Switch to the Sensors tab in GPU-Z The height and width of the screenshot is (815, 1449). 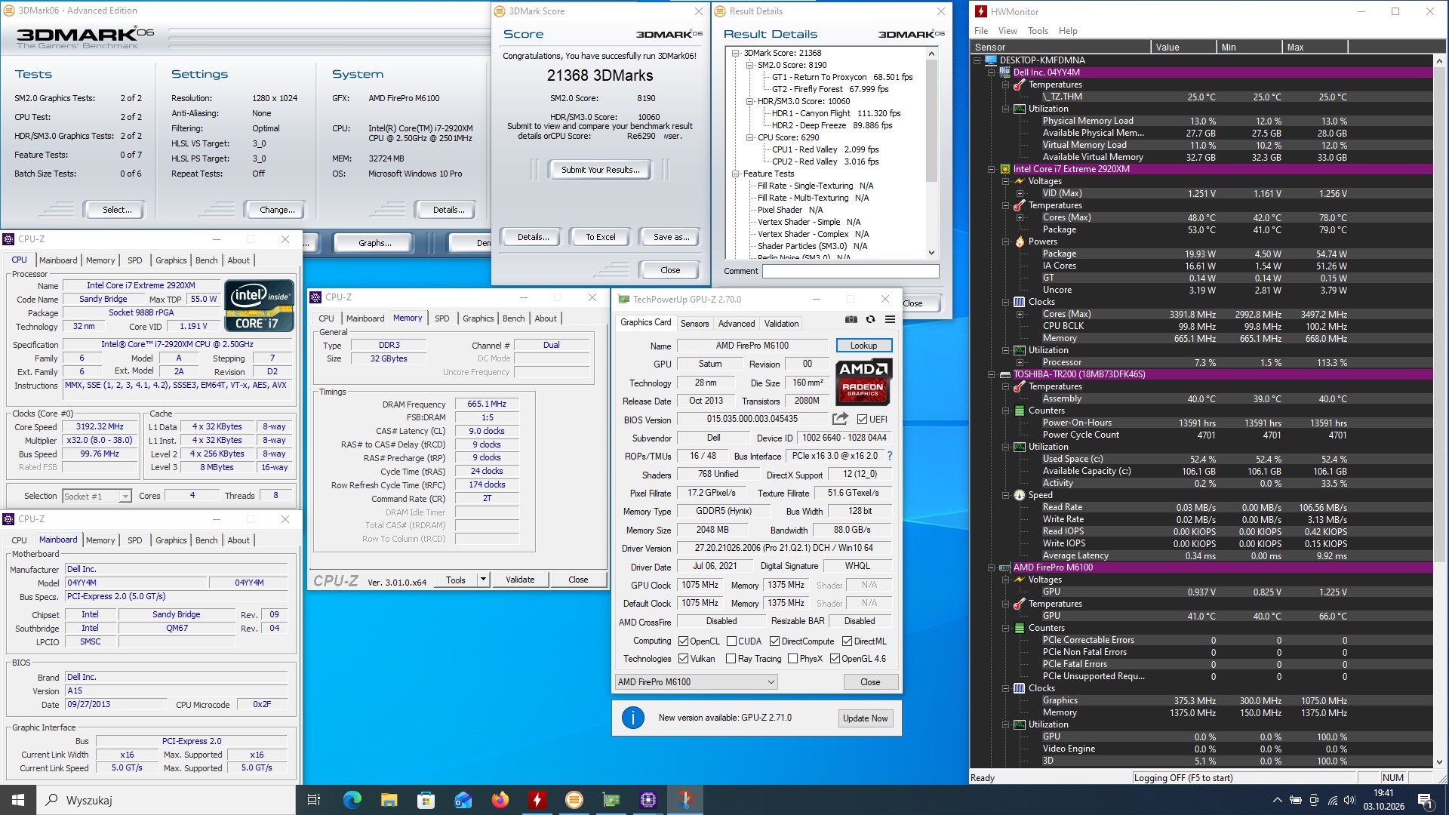(694, 324)
